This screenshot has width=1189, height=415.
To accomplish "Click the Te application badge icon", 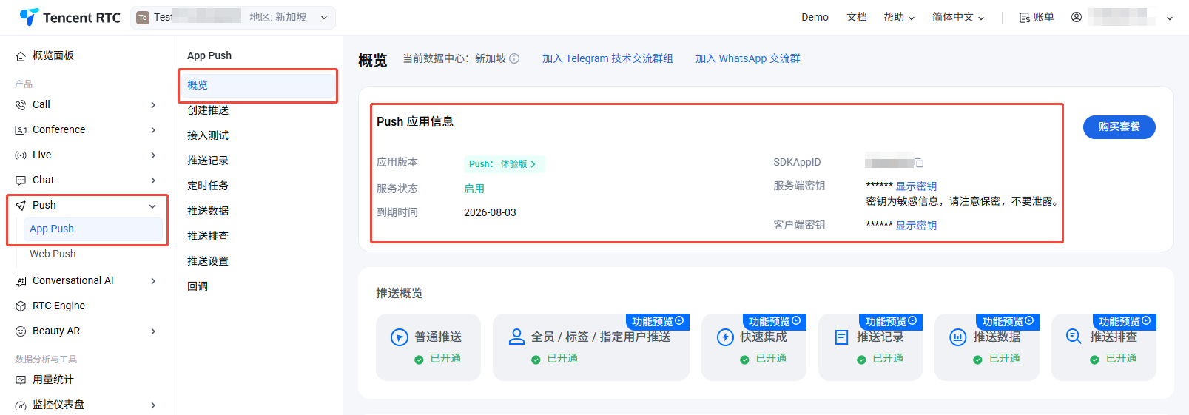I will pyautogui.click(x=143, y=18).
